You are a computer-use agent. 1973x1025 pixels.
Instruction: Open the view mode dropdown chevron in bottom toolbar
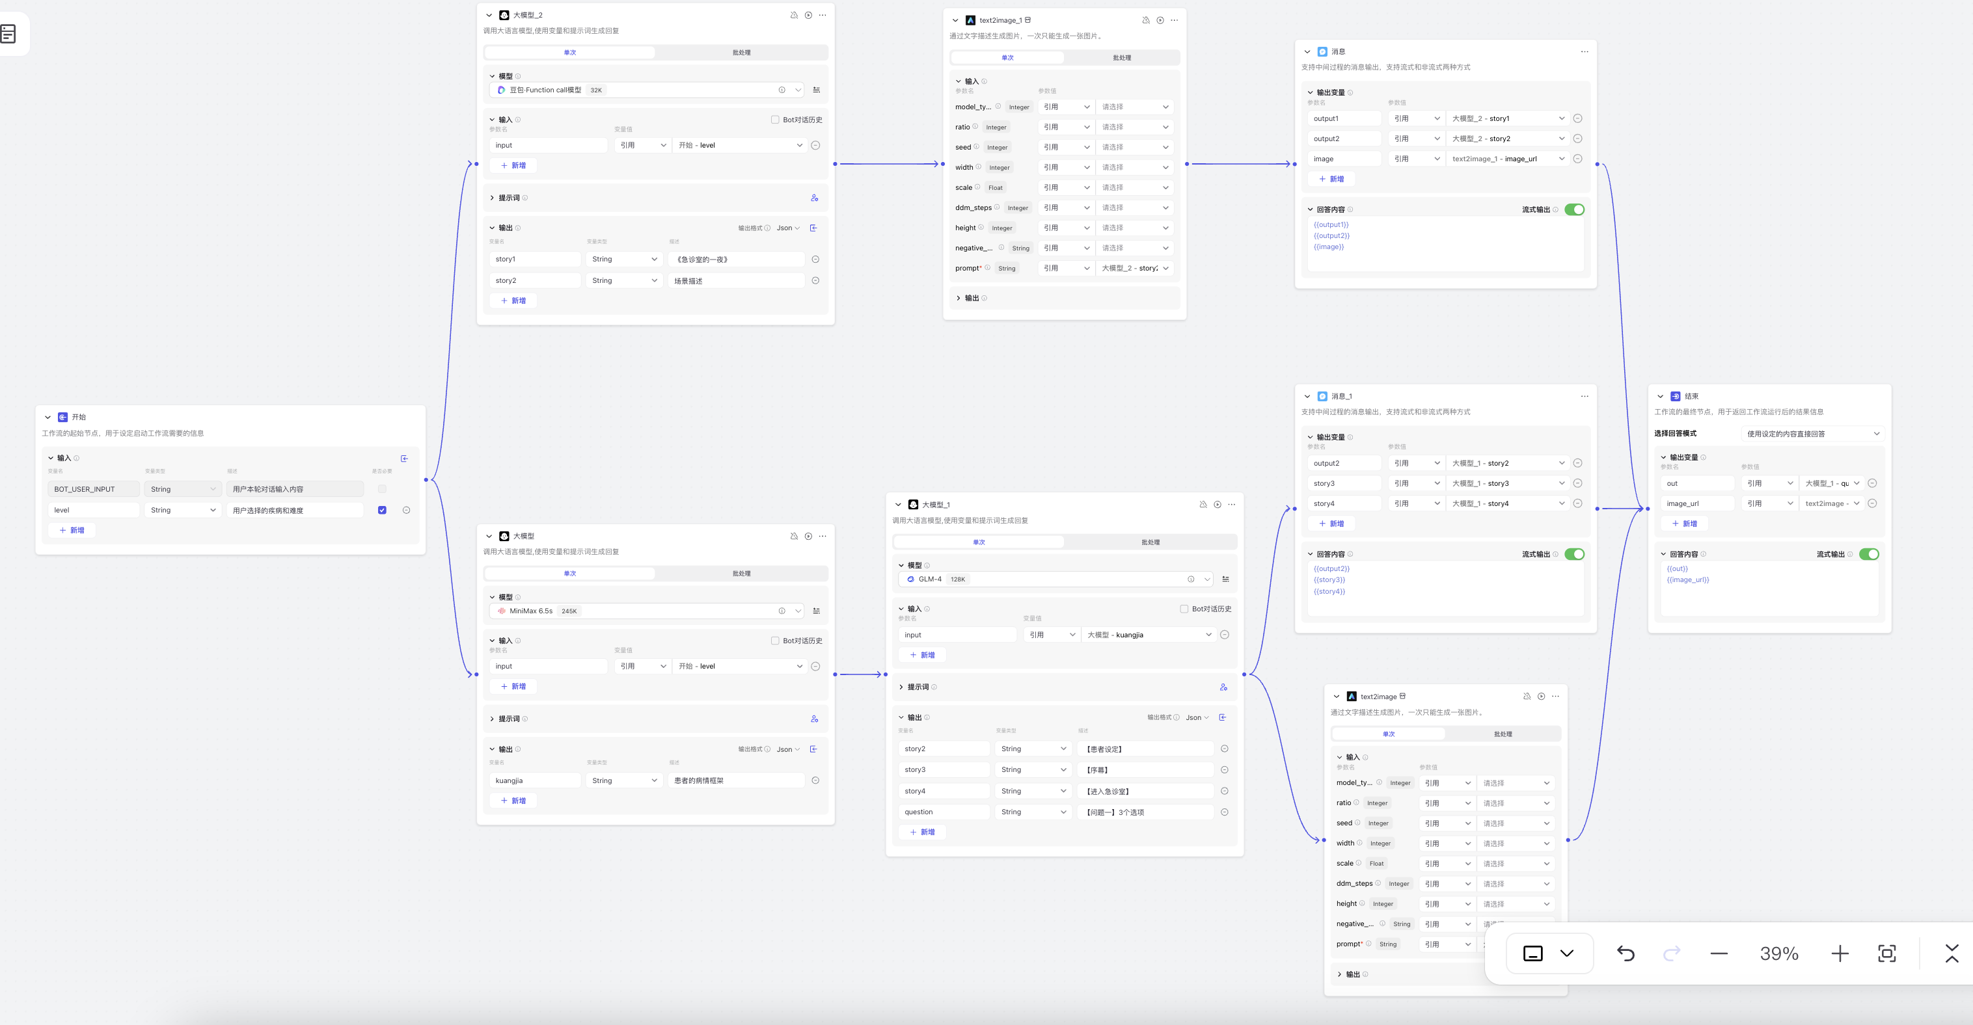click(x=1567, y=953)
